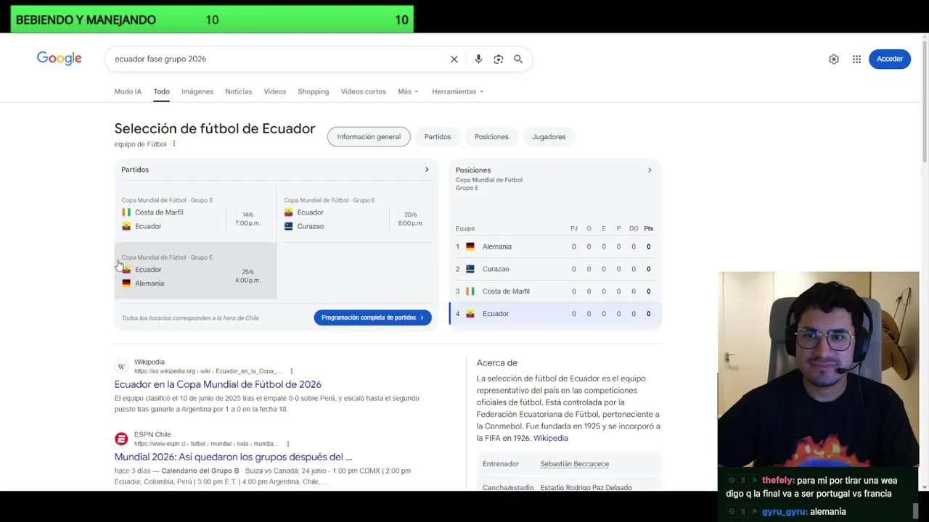Screen dimensions: 929x522
Task: Click thefely username in chat
Action: click(777, 481)
